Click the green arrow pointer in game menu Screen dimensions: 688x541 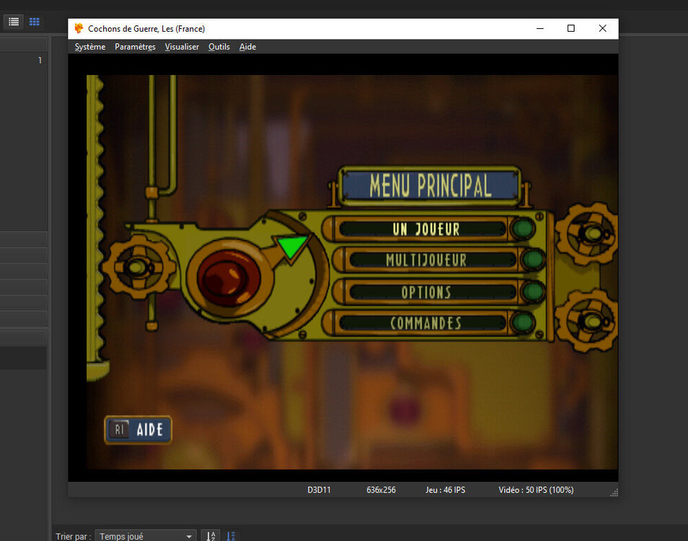tap(291, 247)
